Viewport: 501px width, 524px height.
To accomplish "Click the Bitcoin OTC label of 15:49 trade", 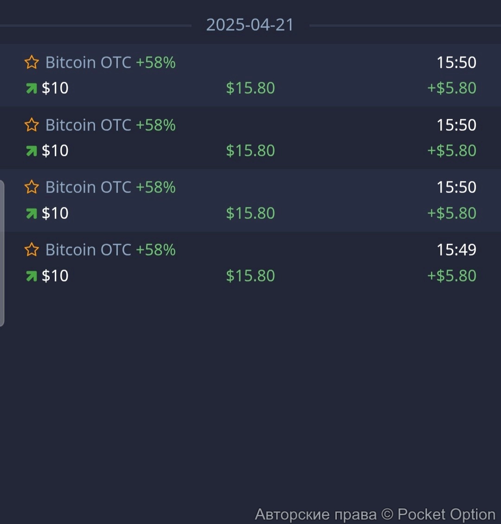I will click(88, 249).
